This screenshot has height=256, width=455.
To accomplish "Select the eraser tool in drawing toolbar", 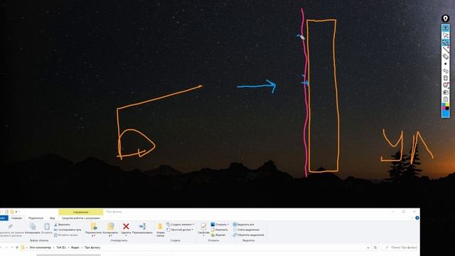I will [446, 57].
